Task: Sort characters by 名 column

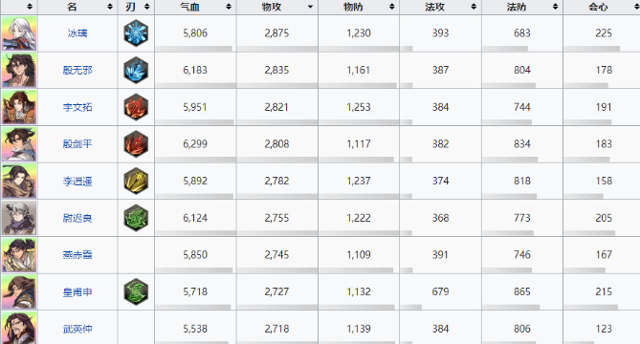Action: pos(77,7)
